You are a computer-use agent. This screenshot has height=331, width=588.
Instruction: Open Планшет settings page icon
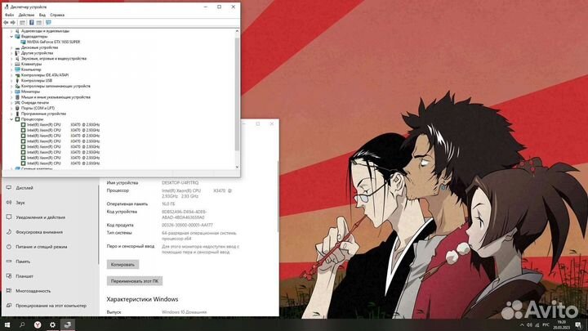[9, 276]
